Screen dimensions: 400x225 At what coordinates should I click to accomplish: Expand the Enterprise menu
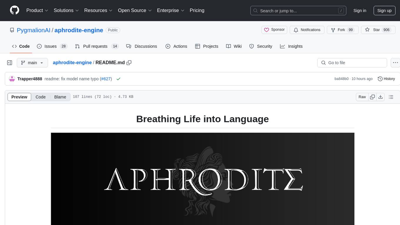tap(171, 10)
